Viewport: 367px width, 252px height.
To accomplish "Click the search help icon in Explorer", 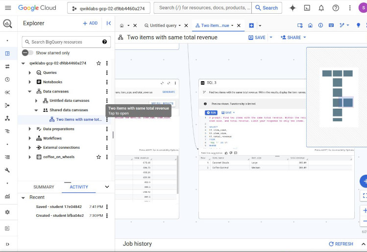I will (104, 42).
